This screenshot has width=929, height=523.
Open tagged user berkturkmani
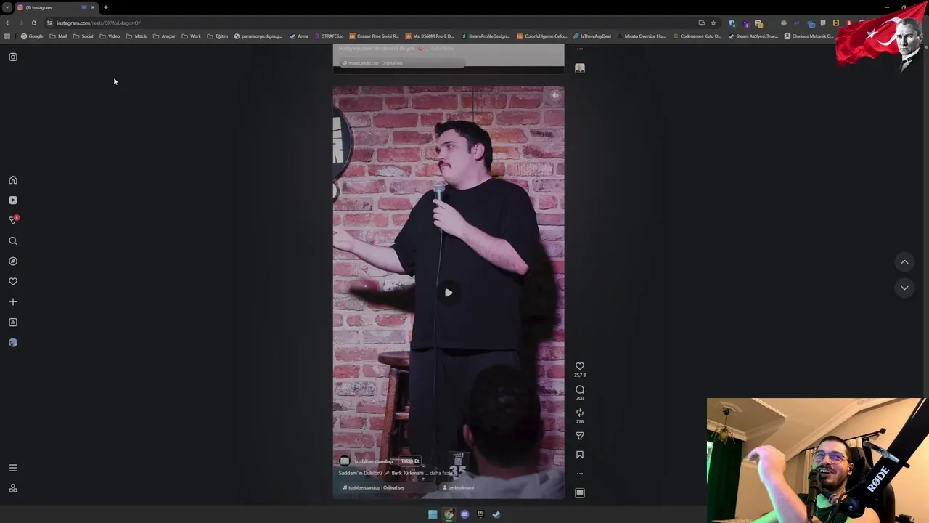(x=458, y=487)
